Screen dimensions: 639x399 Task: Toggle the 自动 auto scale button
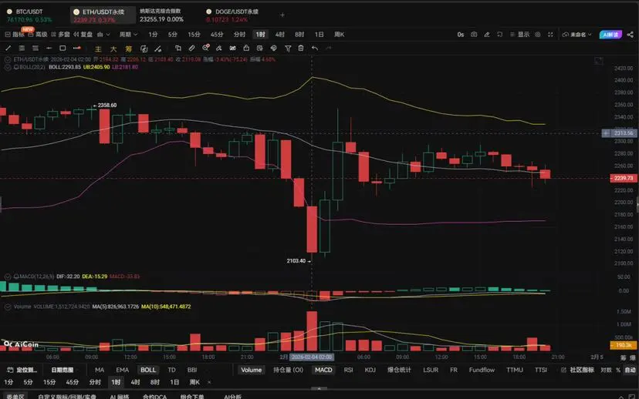(630, 370)
